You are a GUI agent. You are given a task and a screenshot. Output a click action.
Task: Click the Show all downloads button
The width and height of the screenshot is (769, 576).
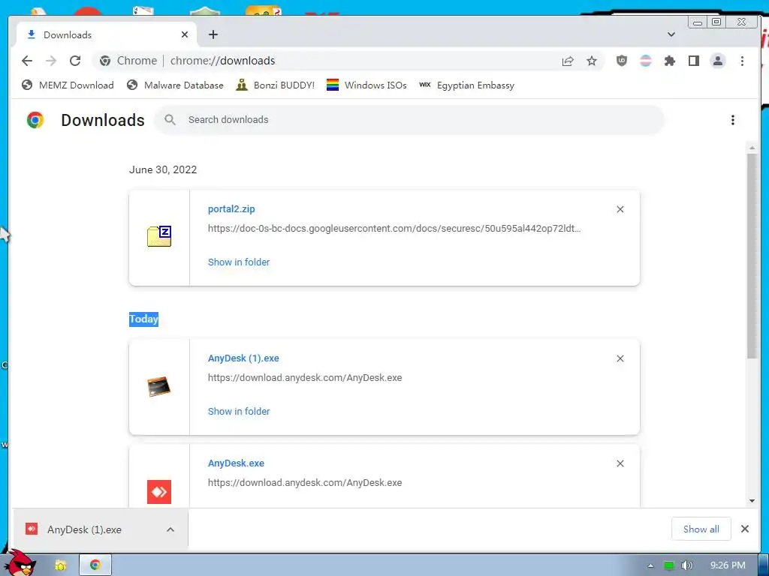point(701,529)
